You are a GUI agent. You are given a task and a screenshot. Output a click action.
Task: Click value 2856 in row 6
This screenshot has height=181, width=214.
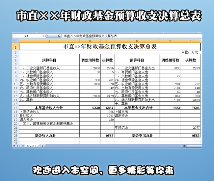point(110,68)
